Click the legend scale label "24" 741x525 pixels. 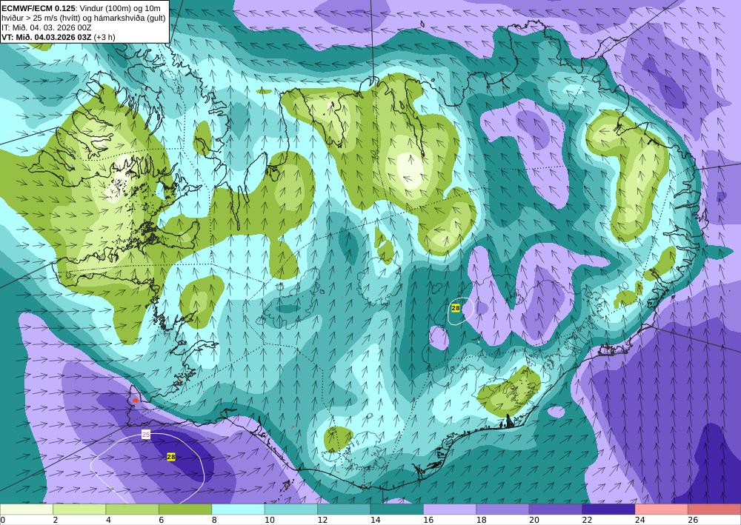[640, 520]
